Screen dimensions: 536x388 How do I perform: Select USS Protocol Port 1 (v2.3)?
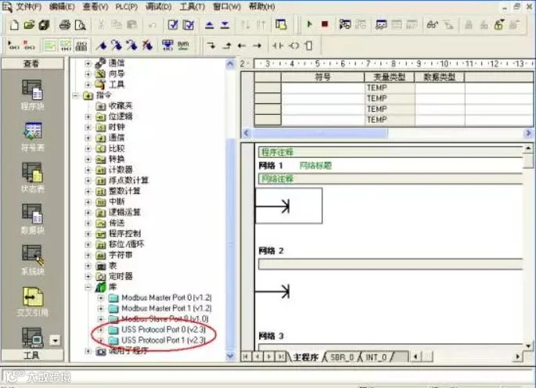tap(164, 340)
